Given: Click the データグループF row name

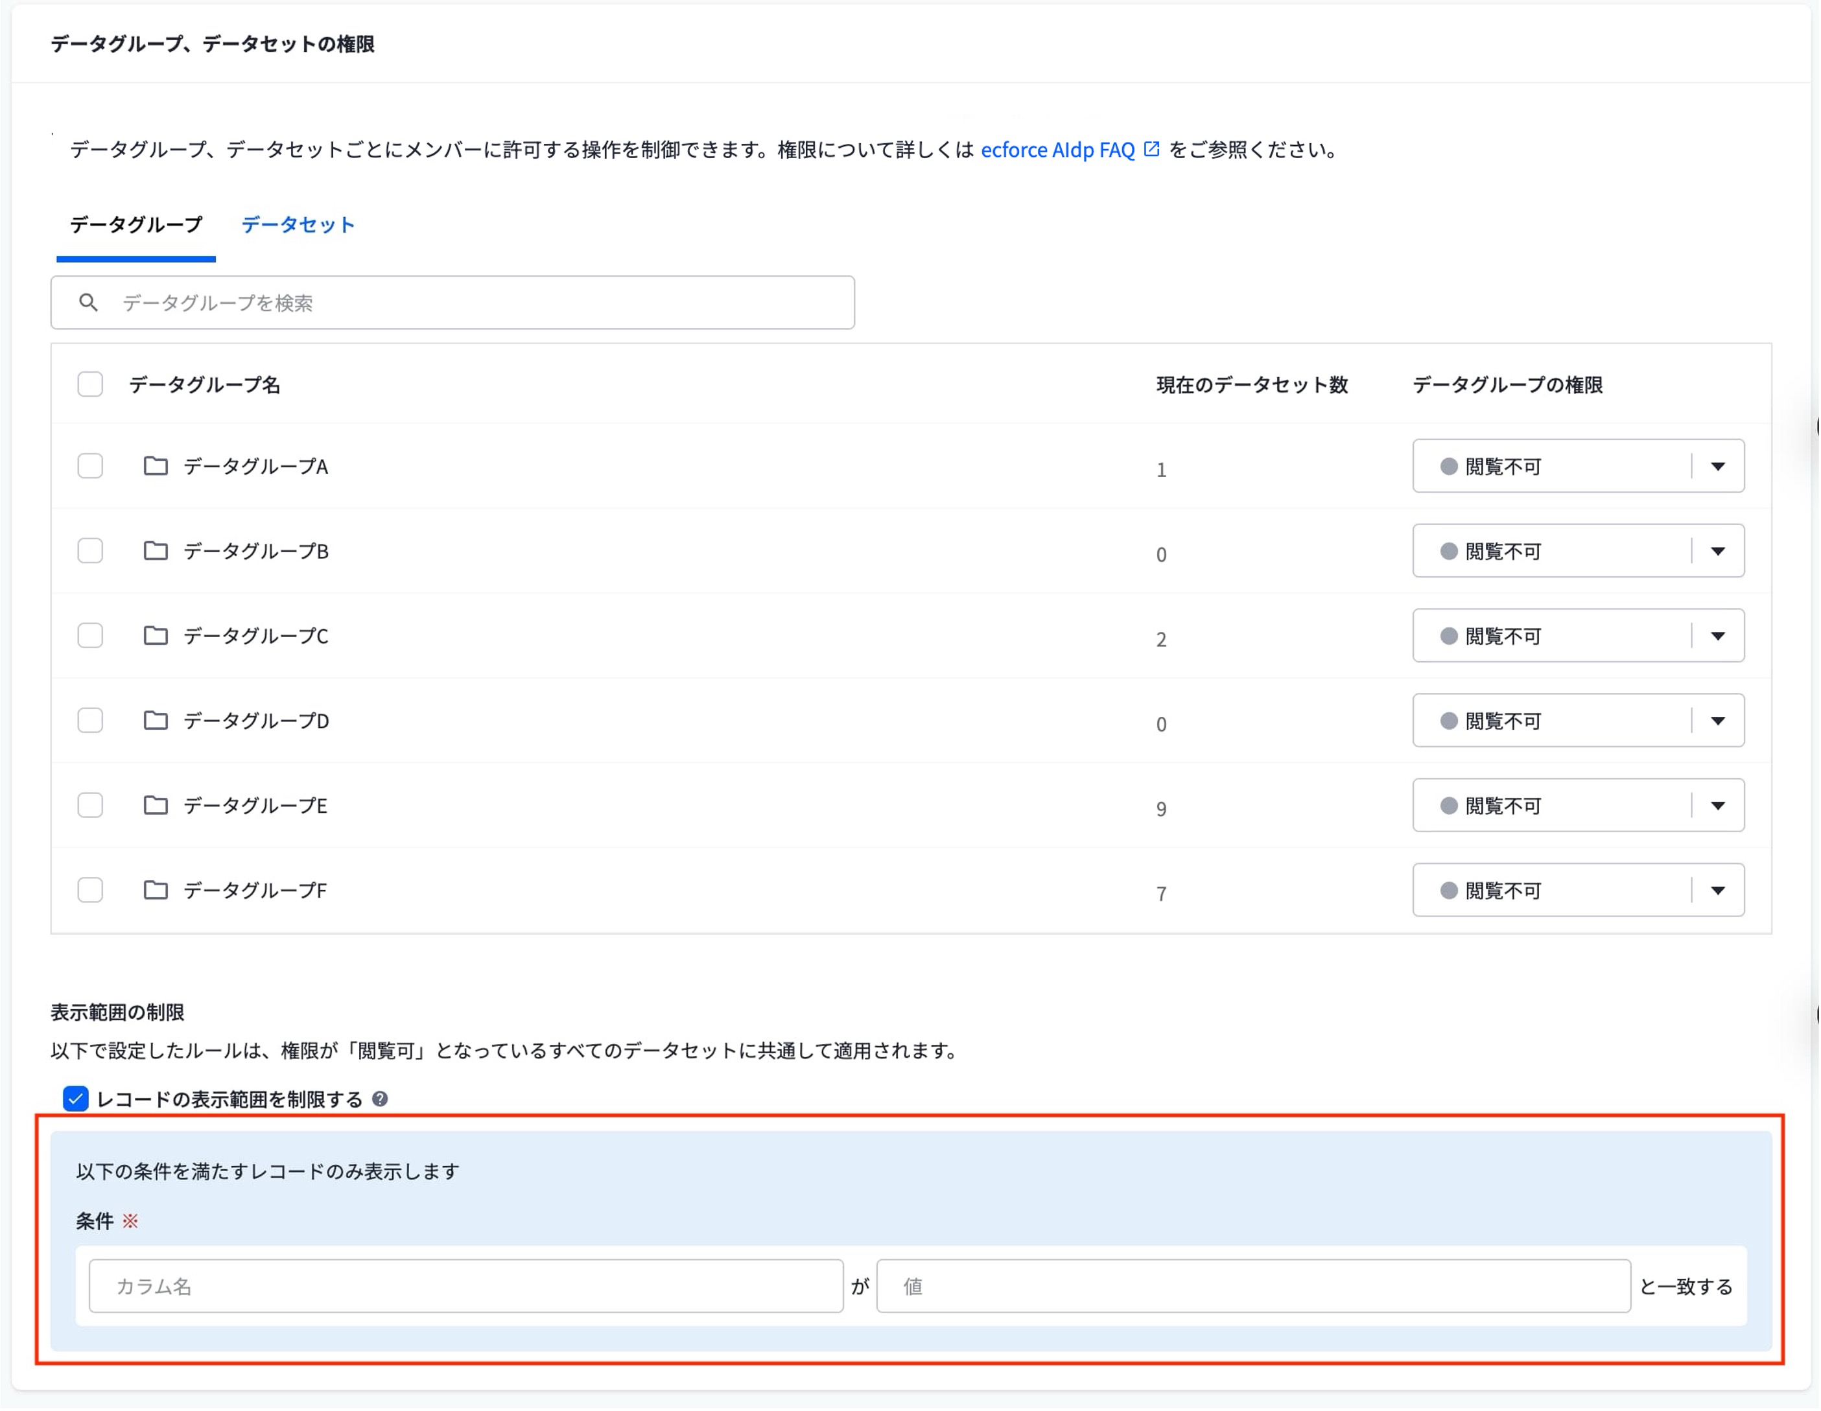Looking at the screenshot, I should 255,890.
